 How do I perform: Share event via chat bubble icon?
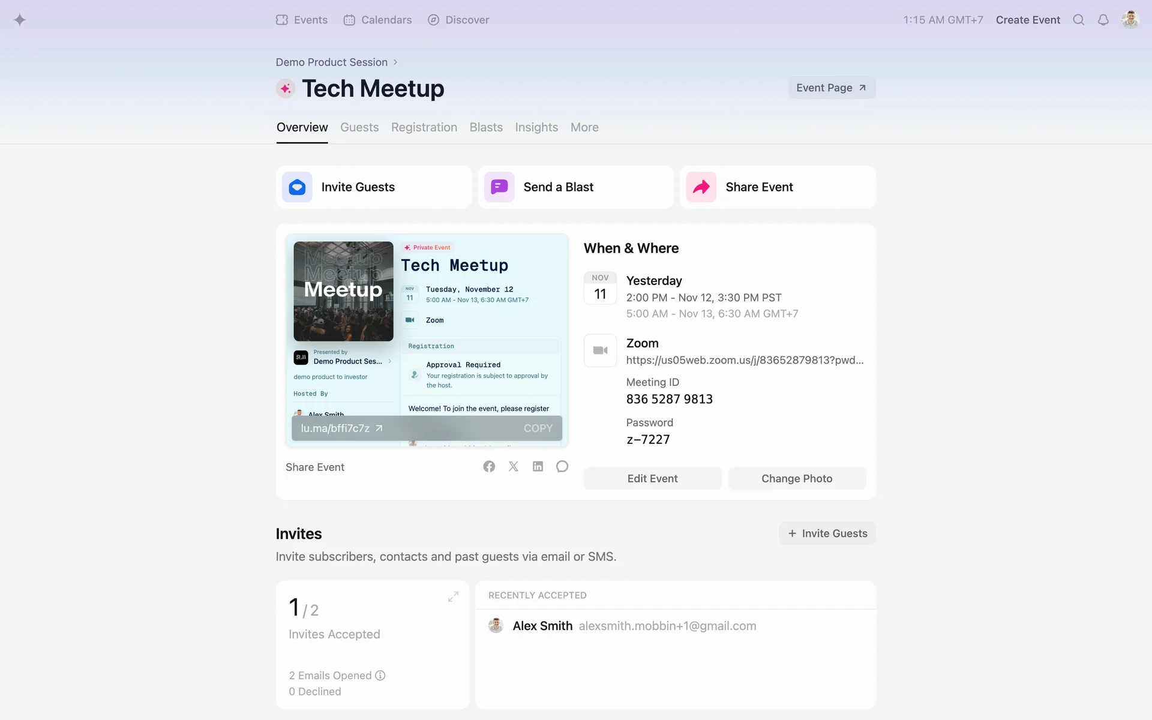(562, 467)
